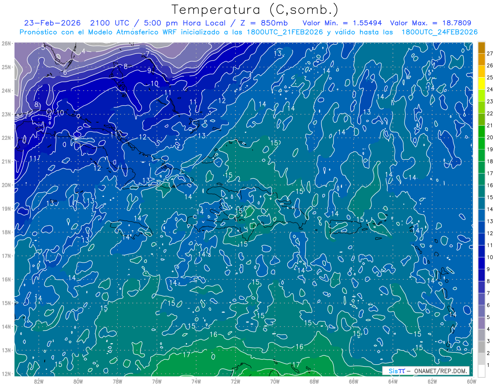Click the latitude axis label "26N"
This screenshot has width=501, height=387.
[6, 43]
